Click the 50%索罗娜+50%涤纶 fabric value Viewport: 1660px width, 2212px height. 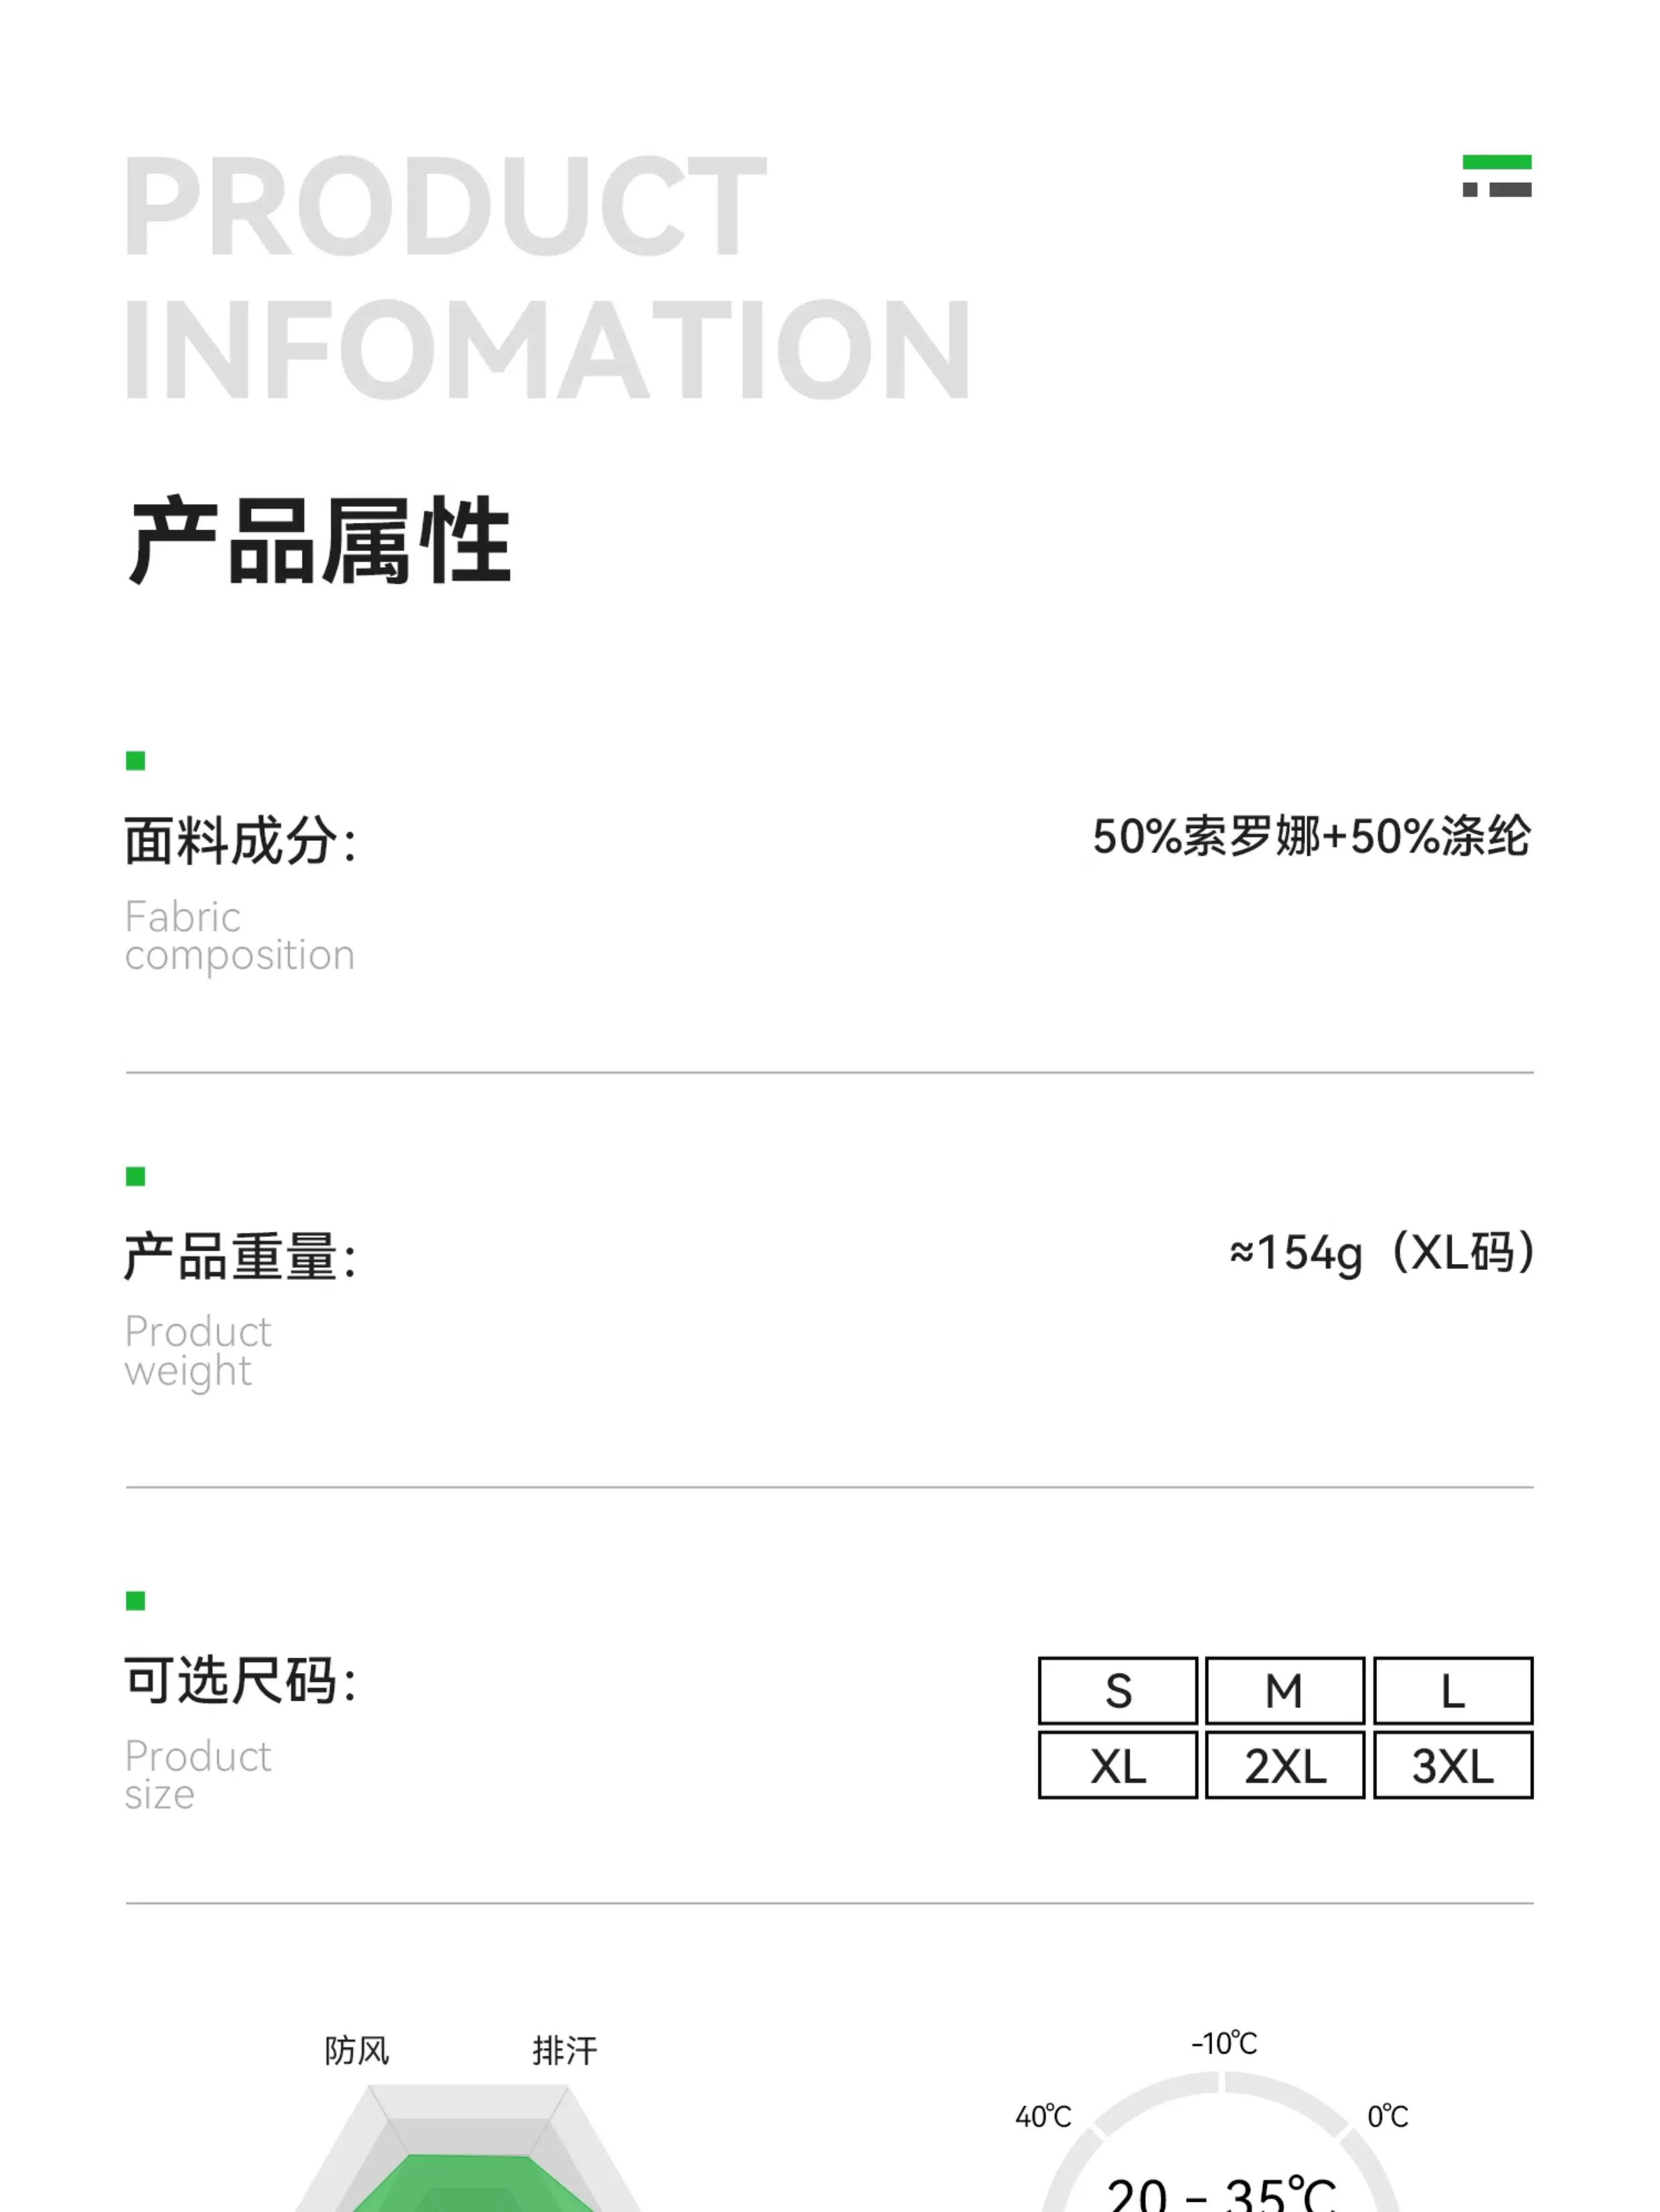click(1311, 836)
